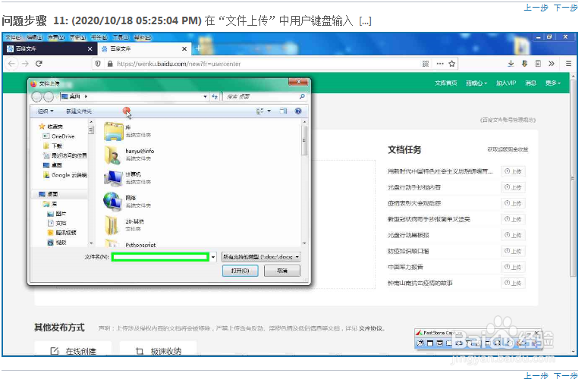Select the 库 system folder icon
Viewport: 588px width, 379px height.
114,131
